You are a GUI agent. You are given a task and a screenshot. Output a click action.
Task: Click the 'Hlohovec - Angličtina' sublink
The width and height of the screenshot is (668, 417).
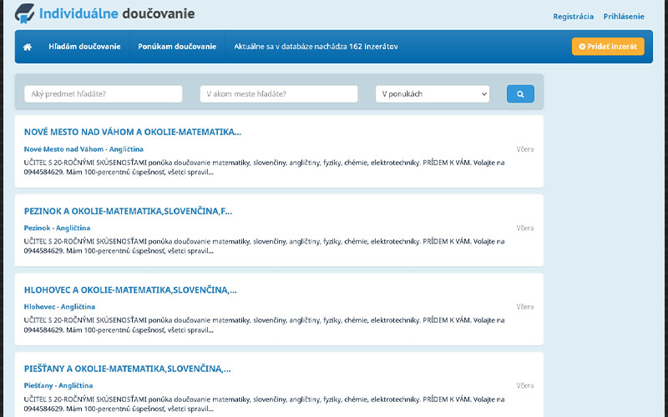click(x=59, y=306)
